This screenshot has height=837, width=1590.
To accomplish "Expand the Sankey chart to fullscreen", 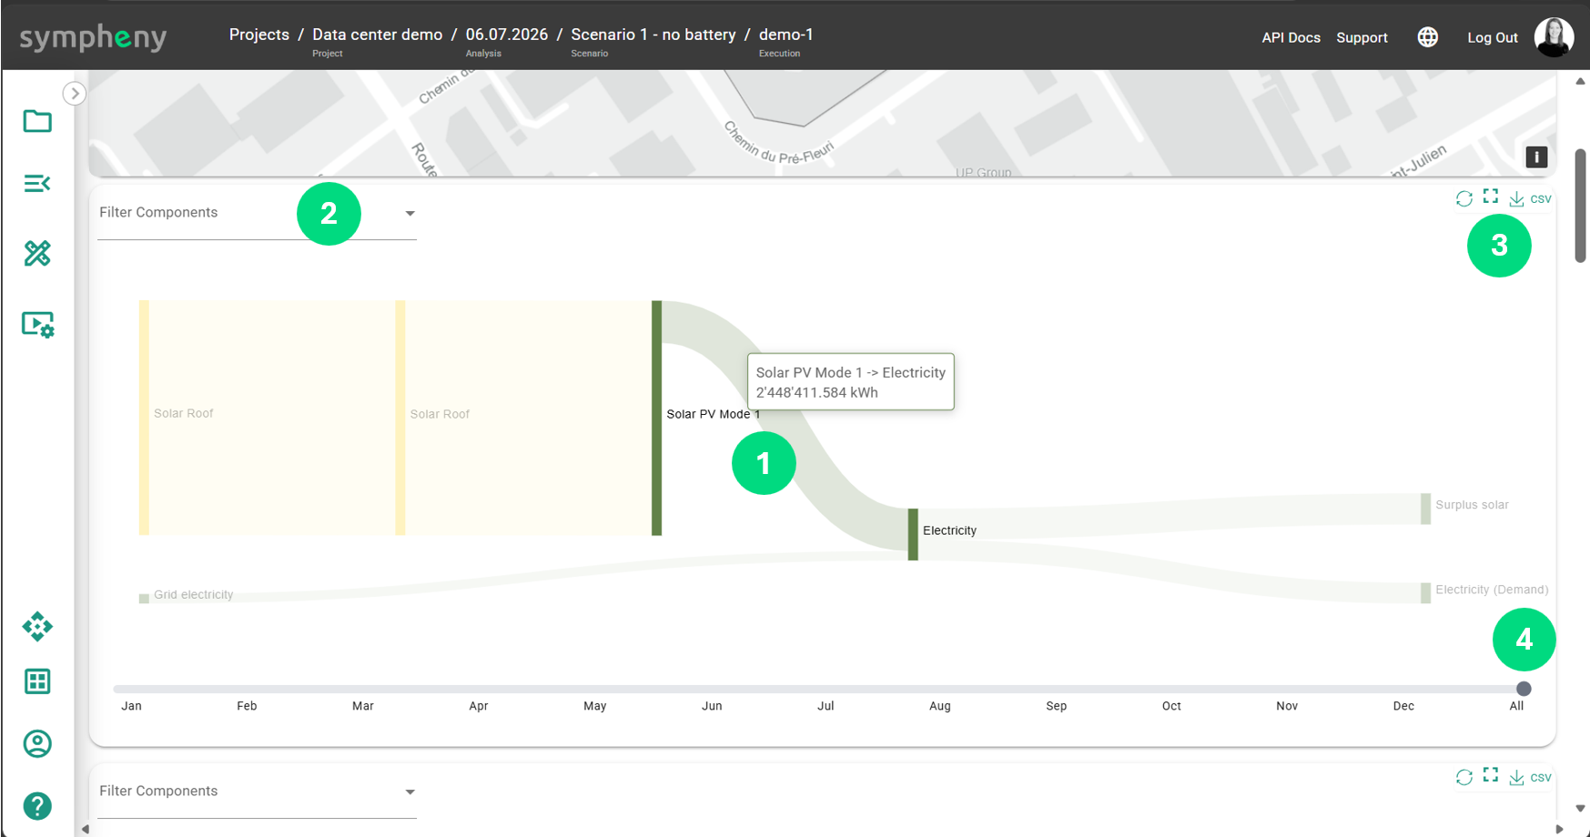I will (x=1490, y=197).
